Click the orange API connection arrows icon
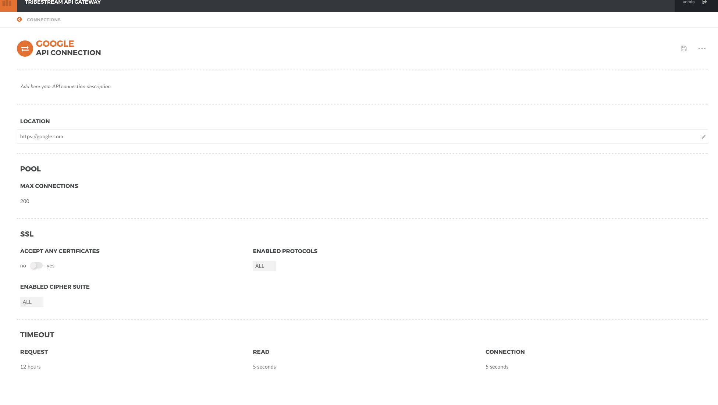The height and width of the screenshot is (405, 718). coord(25,49)
